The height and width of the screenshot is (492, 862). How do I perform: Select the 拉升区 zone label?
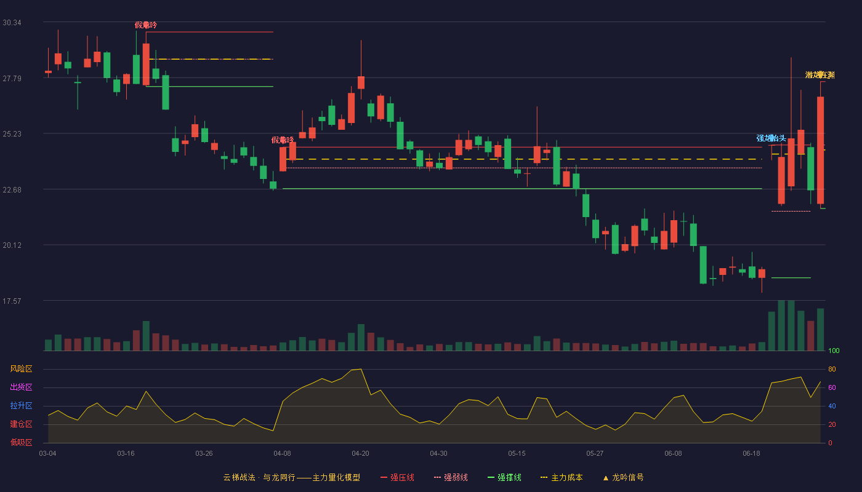(x=21, y=406)
